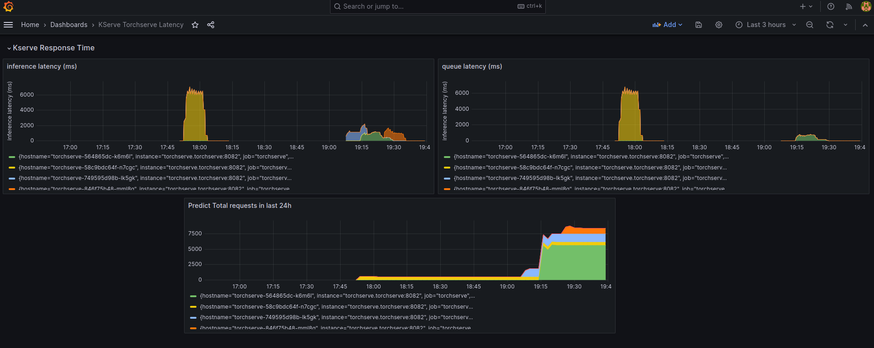Click the share dashboard icon

pos(211,25)
